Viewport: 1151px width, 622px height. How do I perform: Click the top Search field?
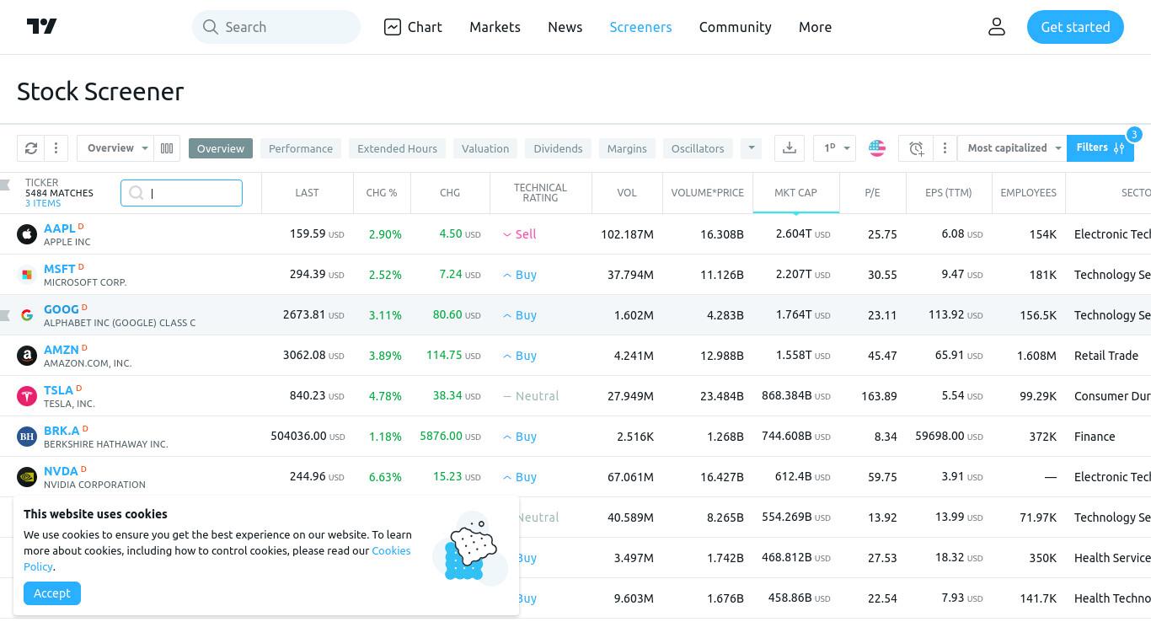tap(276, 27)
